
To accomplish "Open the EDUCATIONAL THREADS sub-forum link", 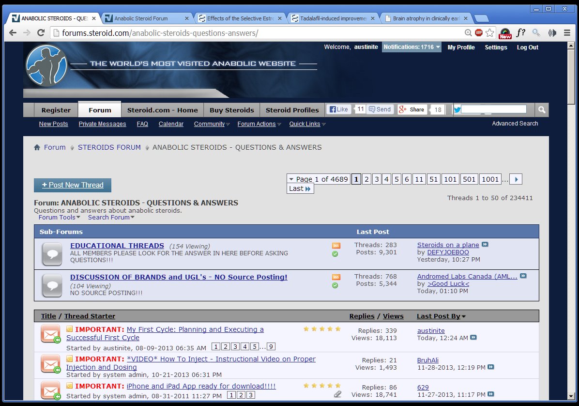I will 117,246.
